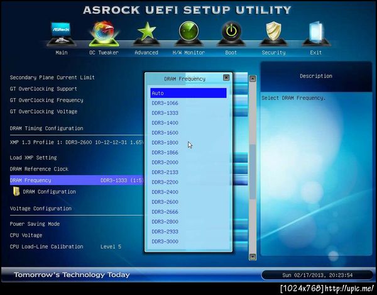377x295 pixels.
Task: Open the Main tab monitor icon
Action: point(61,34)
